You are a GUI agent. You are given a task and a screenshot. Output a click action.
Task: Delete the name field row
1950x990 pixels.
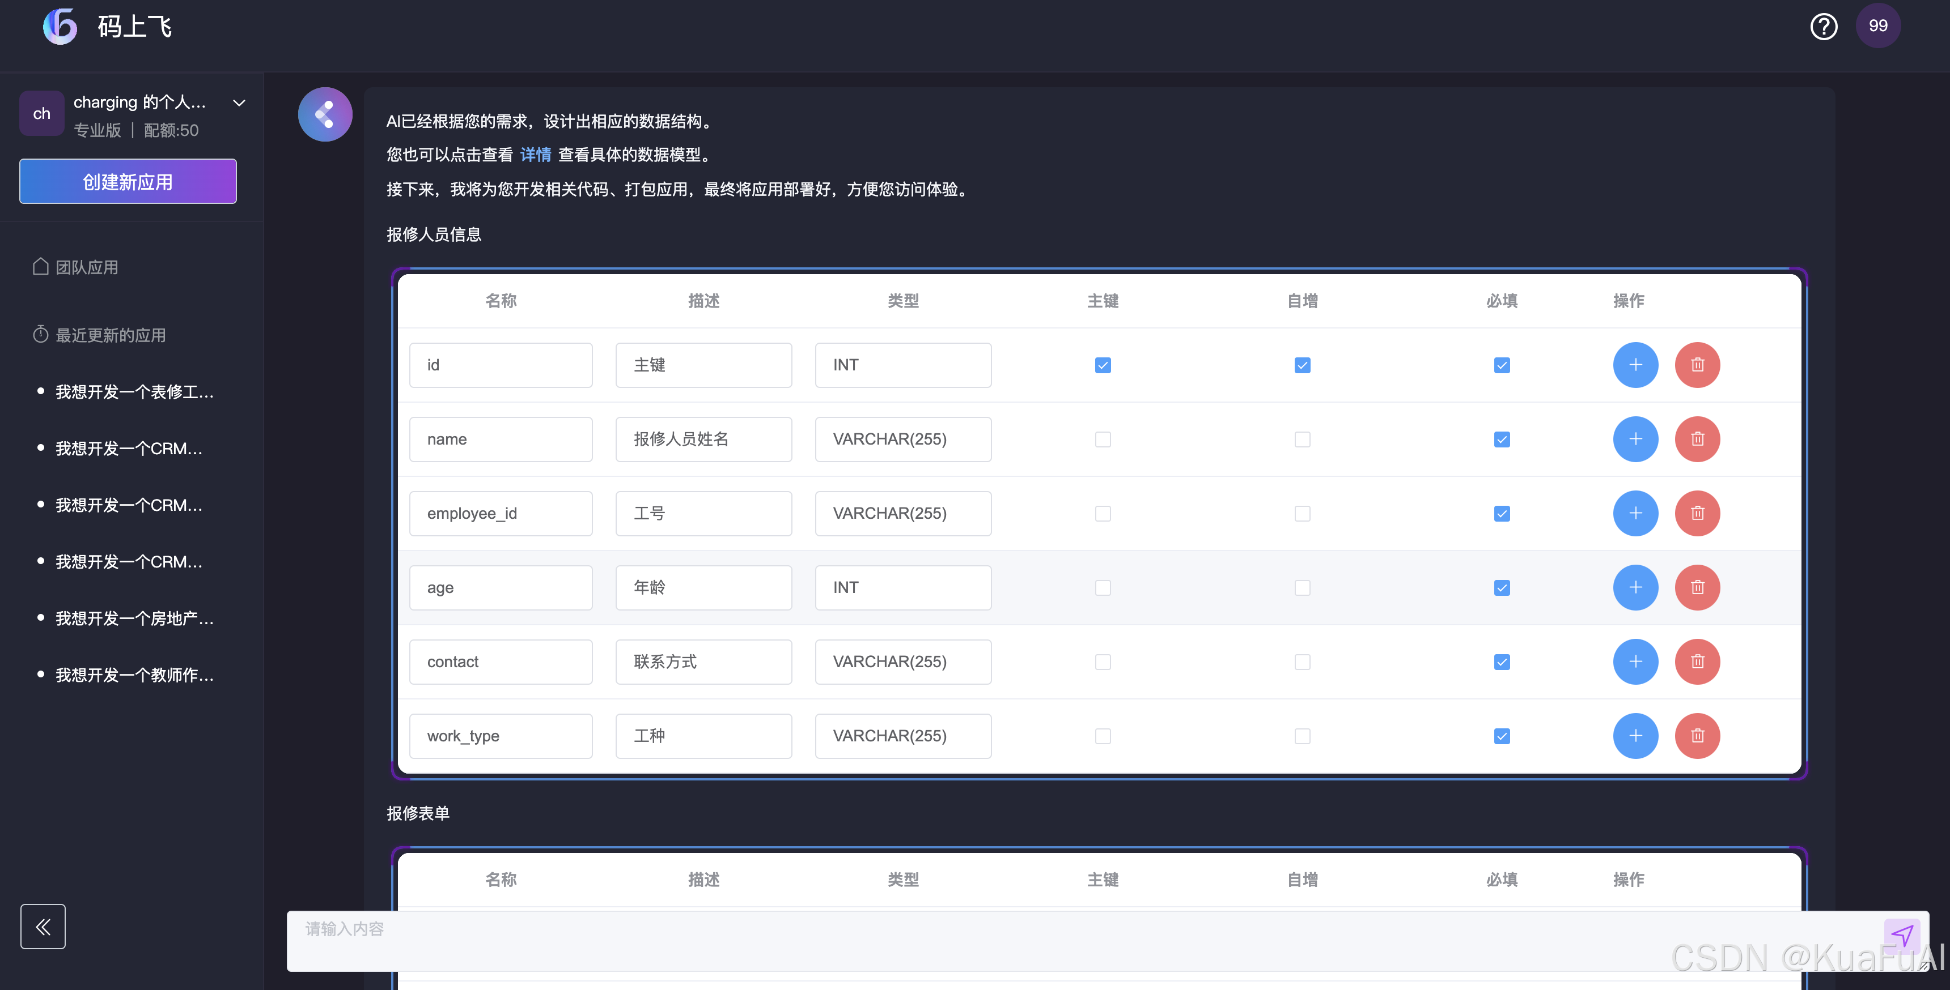coord(1697,439)
